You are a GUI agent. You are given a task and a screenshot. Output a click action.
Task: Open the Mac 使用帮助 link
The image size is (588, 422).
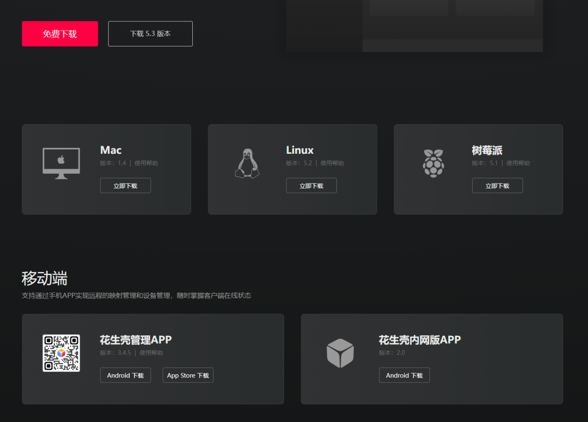click(146, 163)
